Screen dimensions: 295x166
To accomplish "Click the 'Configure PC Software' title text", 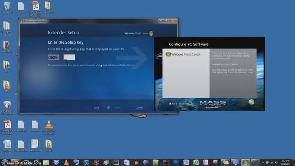I will coord(189,44).
